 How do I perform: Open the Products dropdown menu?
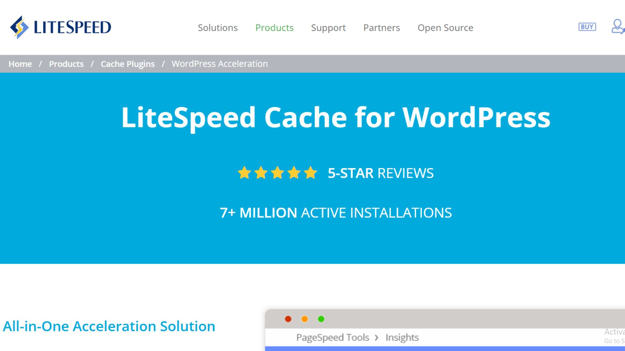click(x=275, y=28)
